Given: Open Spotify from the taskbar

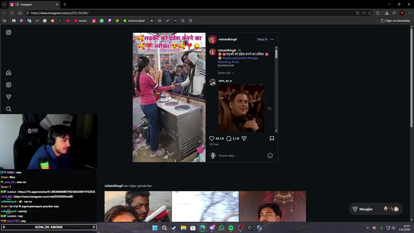Looking at the screenshot, I should [231, 228].
